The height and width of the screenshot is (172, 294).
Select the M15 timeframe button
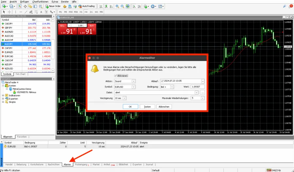pyautogui.click(x=71, y=12)
